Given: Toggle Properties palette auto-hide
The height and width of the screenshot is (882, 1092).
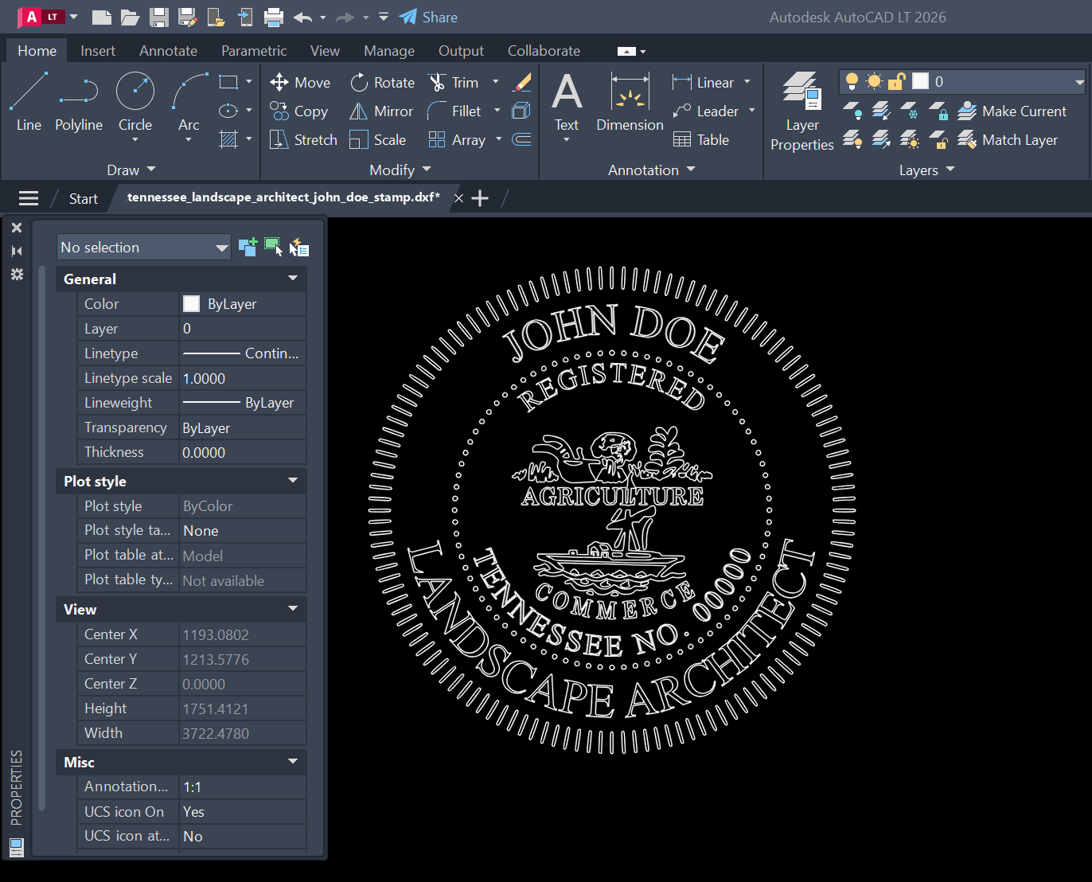Looking at the screenshot, I should [x=17, y=251].
